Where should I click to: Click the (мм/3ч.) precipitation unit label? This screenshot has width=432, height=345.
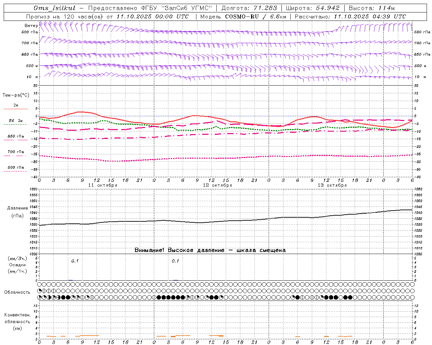point(18,258)
